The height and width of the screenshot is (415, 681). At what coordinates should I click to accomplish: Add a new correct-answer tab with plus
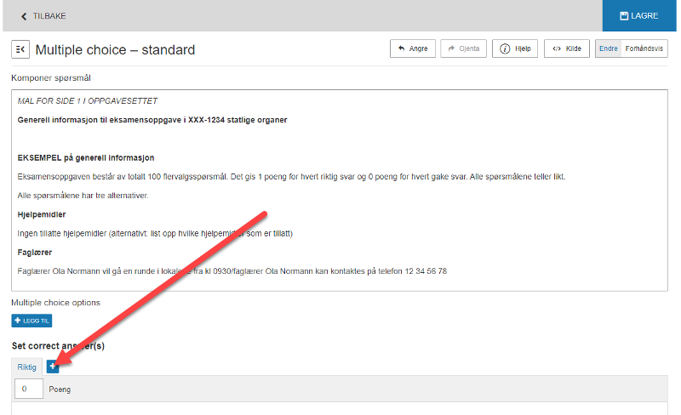[x=53, y=367]
